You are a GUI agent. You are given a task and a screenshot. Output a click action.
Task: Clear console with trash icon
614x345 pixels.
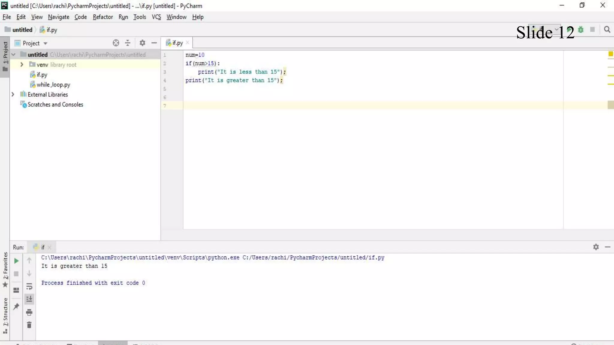pos(29,325)
